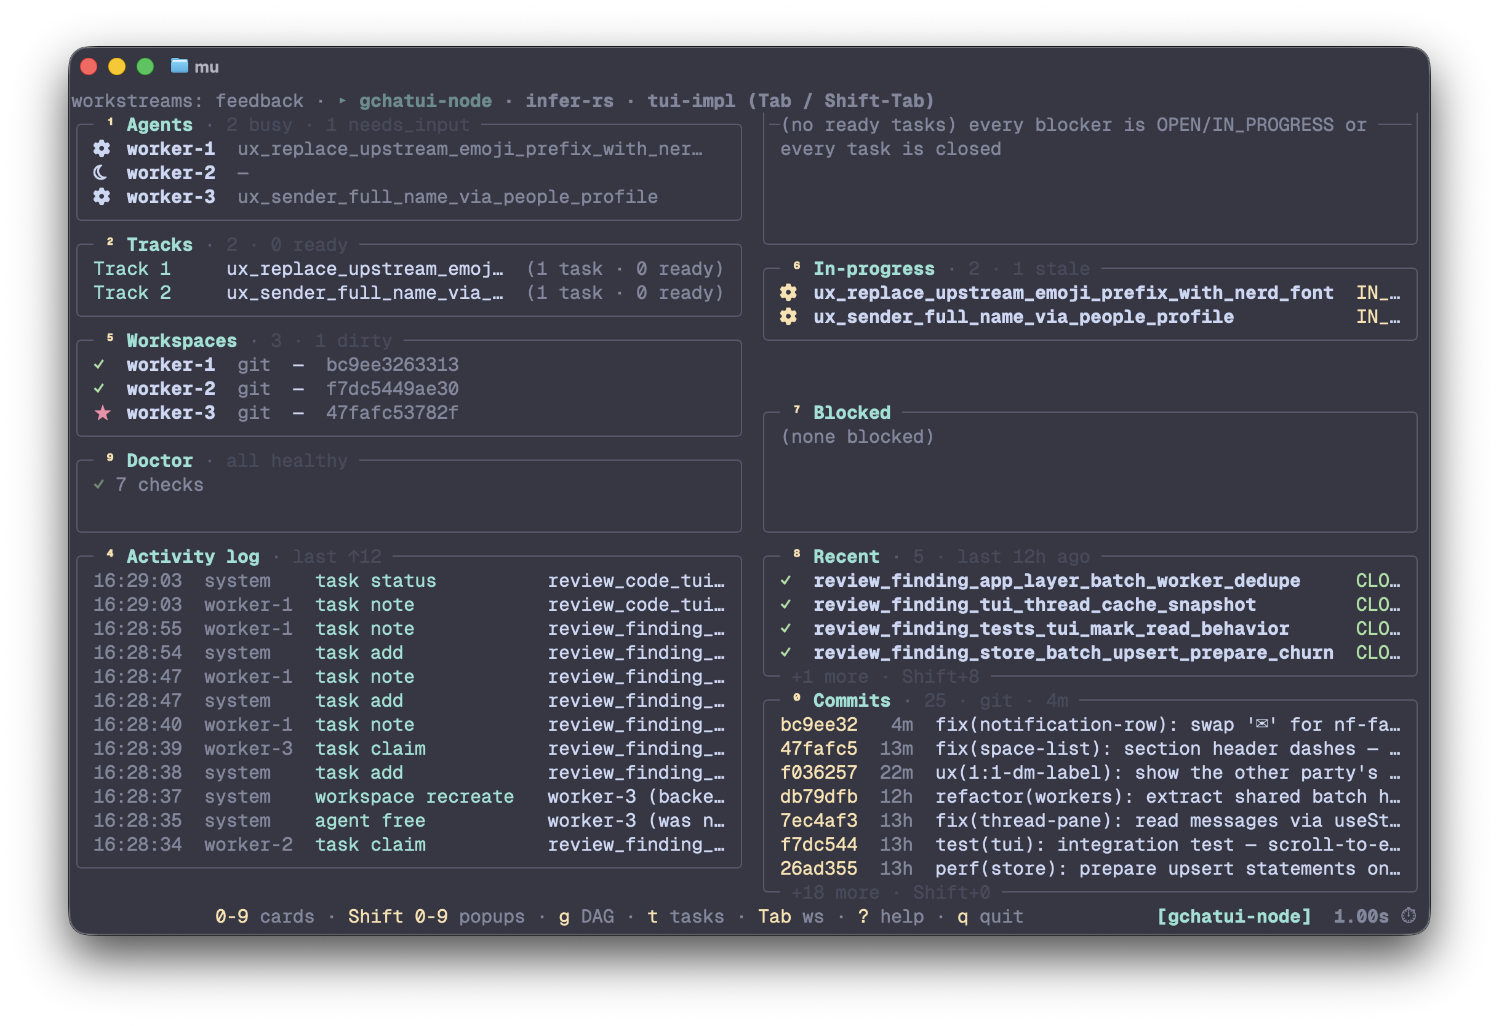The width and height of the screenshot is (1499, 1026).
Task: Click the 16:29:03 system task status log row
Action: click(409, 581)
